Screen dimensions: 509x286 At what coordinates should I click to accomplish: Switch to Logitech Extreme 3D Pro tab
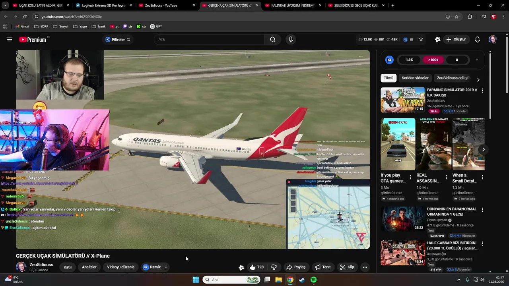(104, 6)
